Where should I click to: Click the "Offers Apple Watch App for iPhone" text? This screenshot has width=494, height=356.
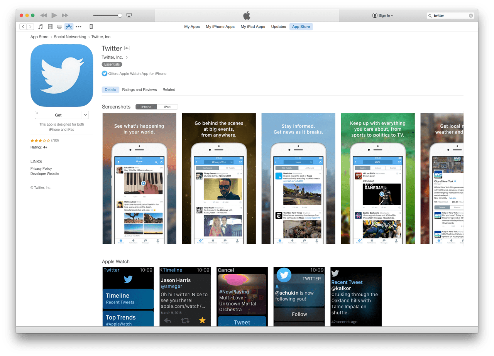137,74
